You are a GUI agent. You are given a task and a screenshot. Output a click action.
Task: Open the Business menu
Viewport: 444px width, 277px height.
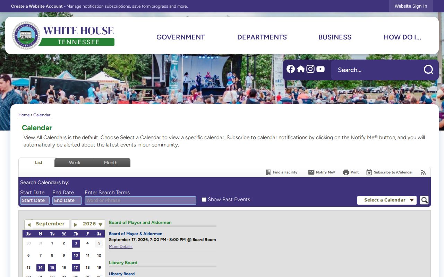tap(335, 37)
